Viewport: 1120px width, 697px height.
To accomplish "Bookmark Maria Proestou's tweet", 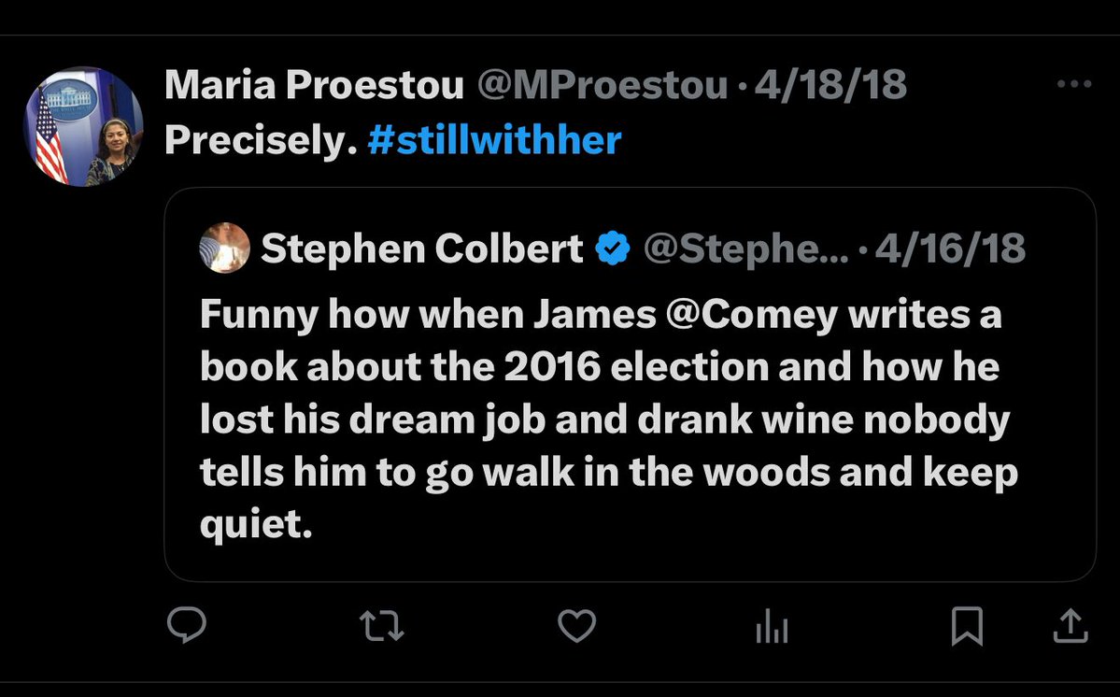I will pyautogui.click(x=967, y=626).
